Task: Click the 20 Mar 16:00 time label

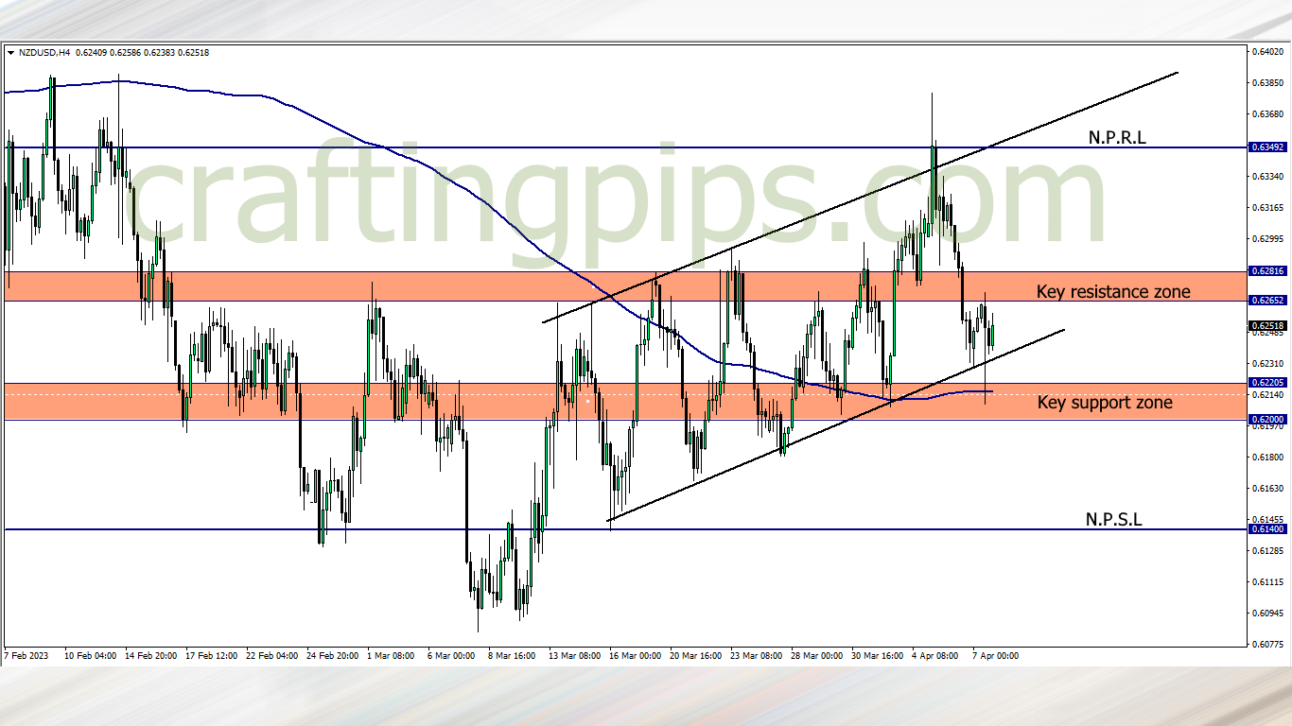Action: (x=696, y=655)
